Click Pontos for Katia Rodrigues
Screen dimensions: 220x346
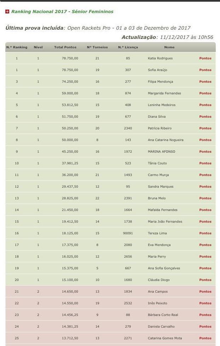(x=205, y=58)
